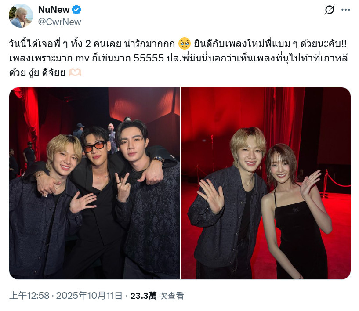Open the left photo with three men
Screen dimensions: 359x311
click(x=94, y=183)
